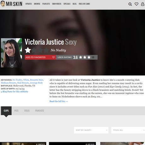Click the Brunette Hair keyword link
The height and width of the screenshot is (145, 145).
(37, 80)
